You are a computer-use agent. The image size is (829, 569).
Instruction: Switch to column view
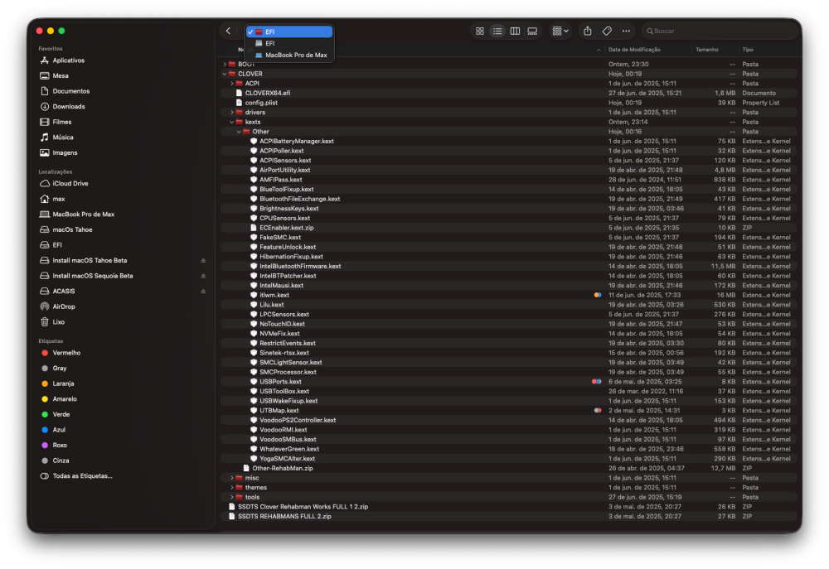coord(515,31)
